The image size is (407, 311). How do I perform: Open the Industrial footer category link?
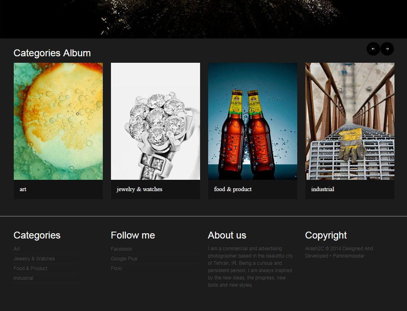pyautogui.click(x=23, y=278)
